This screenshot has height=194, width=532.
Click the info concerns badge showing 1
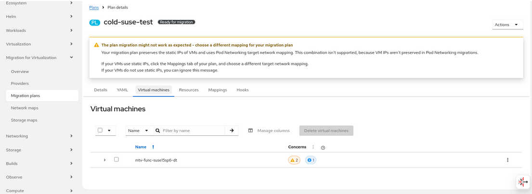pyautogui.click(x=311, y=160)
